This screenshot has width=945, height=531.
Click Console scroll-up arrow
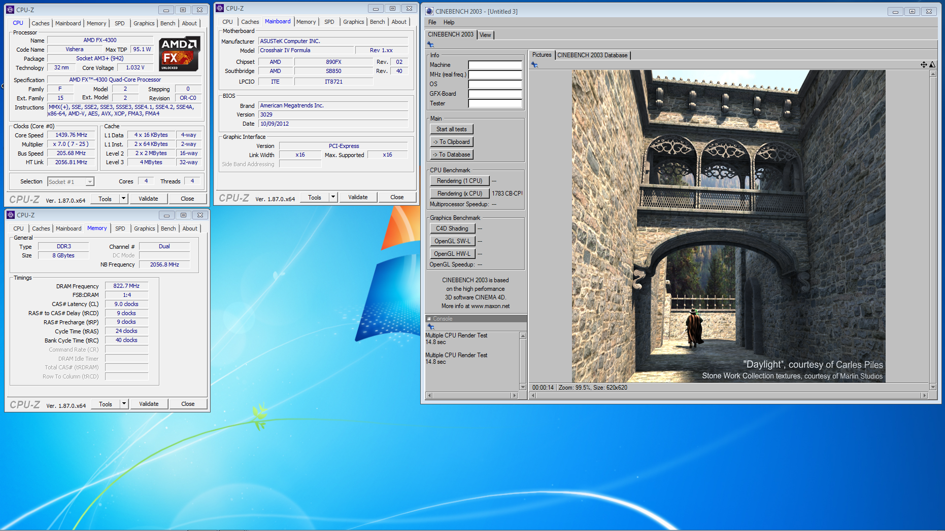point(523,336)
